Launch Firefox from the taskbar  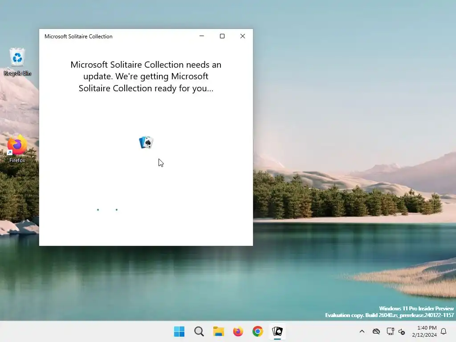[238, 331]
